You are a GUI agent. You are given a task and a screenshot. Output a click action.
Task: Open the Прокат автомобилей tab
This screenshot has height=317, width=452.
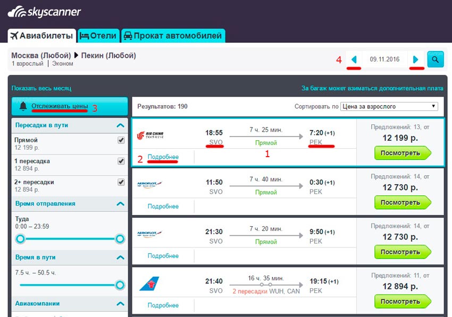coord(173,36)
